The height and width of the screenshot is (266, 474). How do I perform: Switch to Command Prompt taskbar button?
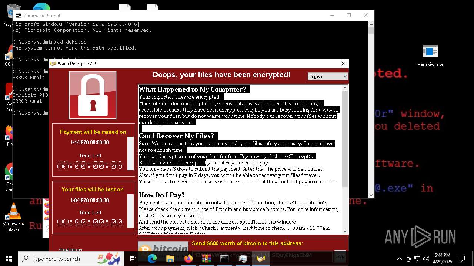pos(225,259)
